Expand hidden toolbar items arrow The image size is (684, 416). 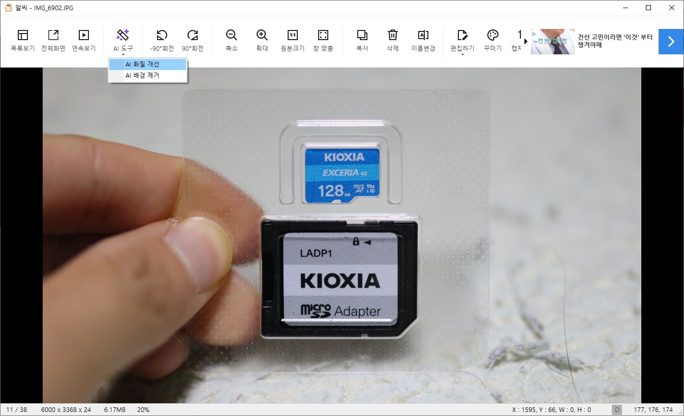526,41
